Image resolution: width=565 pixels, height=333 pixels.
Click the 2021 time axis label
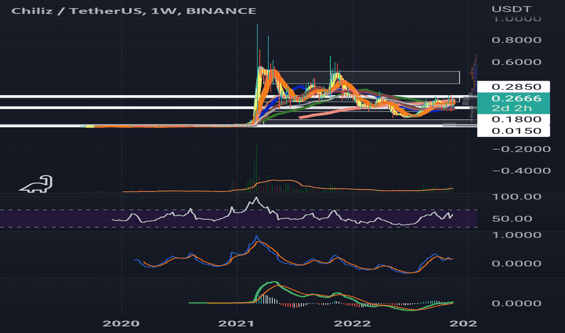236,323
